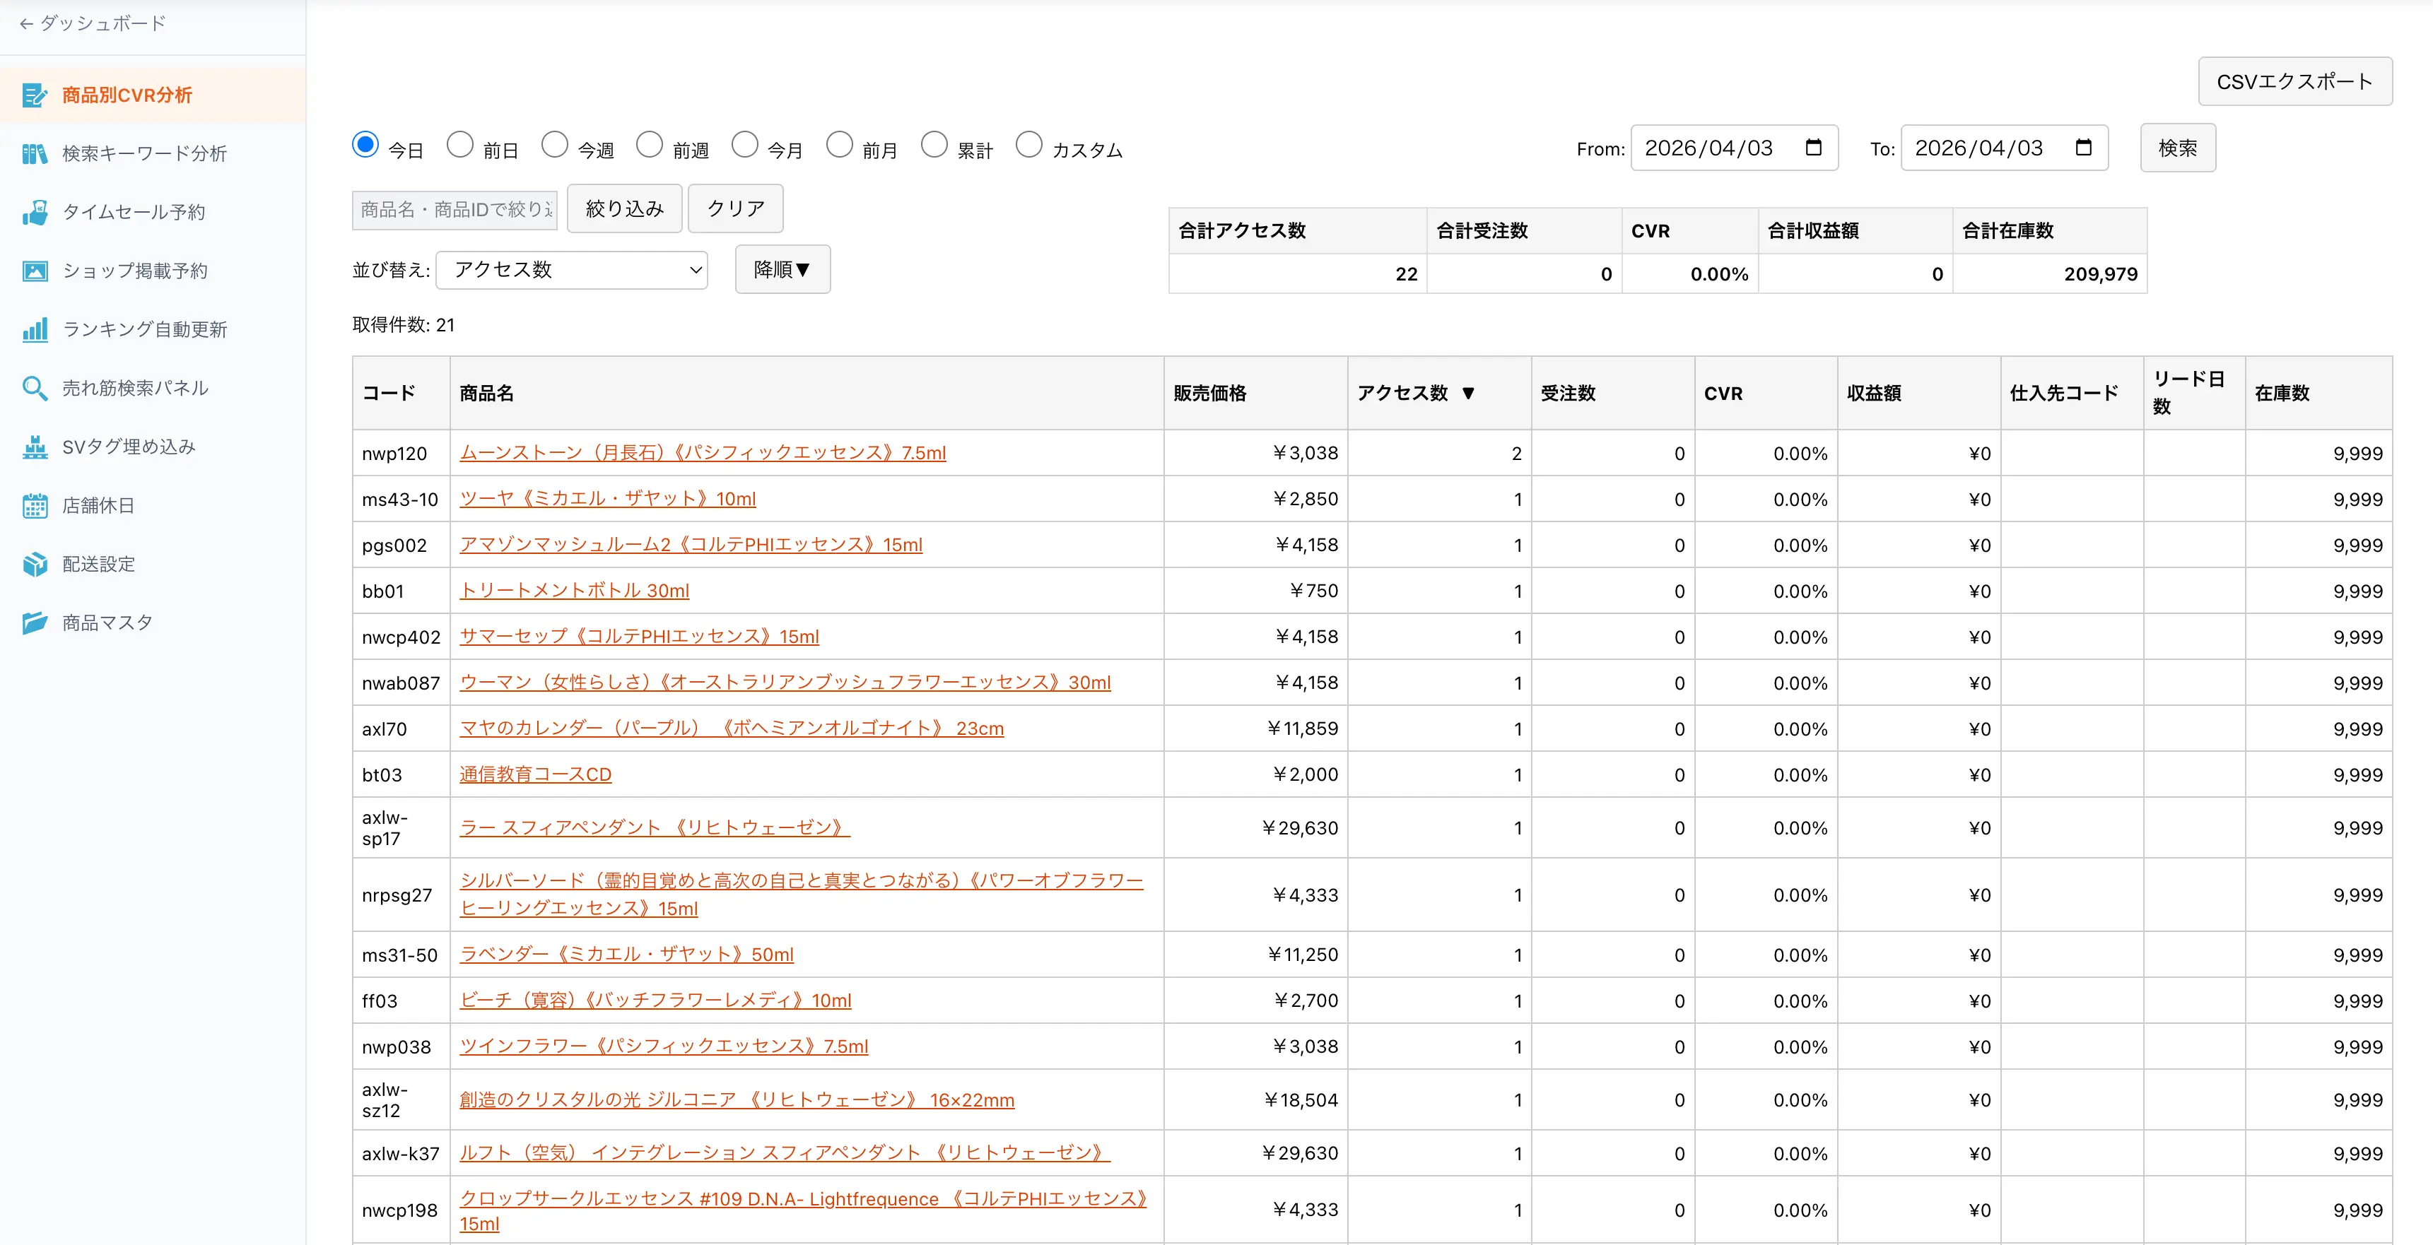Click the 検索キーワード分析 books icon
Viewport: 2433px width, 1245px height.
click(x=35, y=154)
